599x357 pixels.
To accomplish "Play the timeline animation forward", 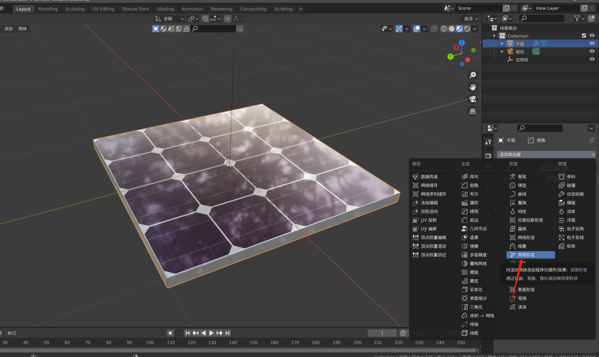I will click(211, 333).
